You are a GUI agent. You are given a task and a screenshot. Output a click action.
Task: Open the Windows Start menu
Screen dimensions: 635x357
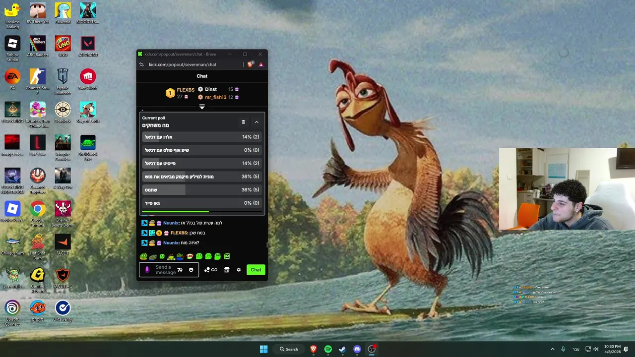coord(264,349)
